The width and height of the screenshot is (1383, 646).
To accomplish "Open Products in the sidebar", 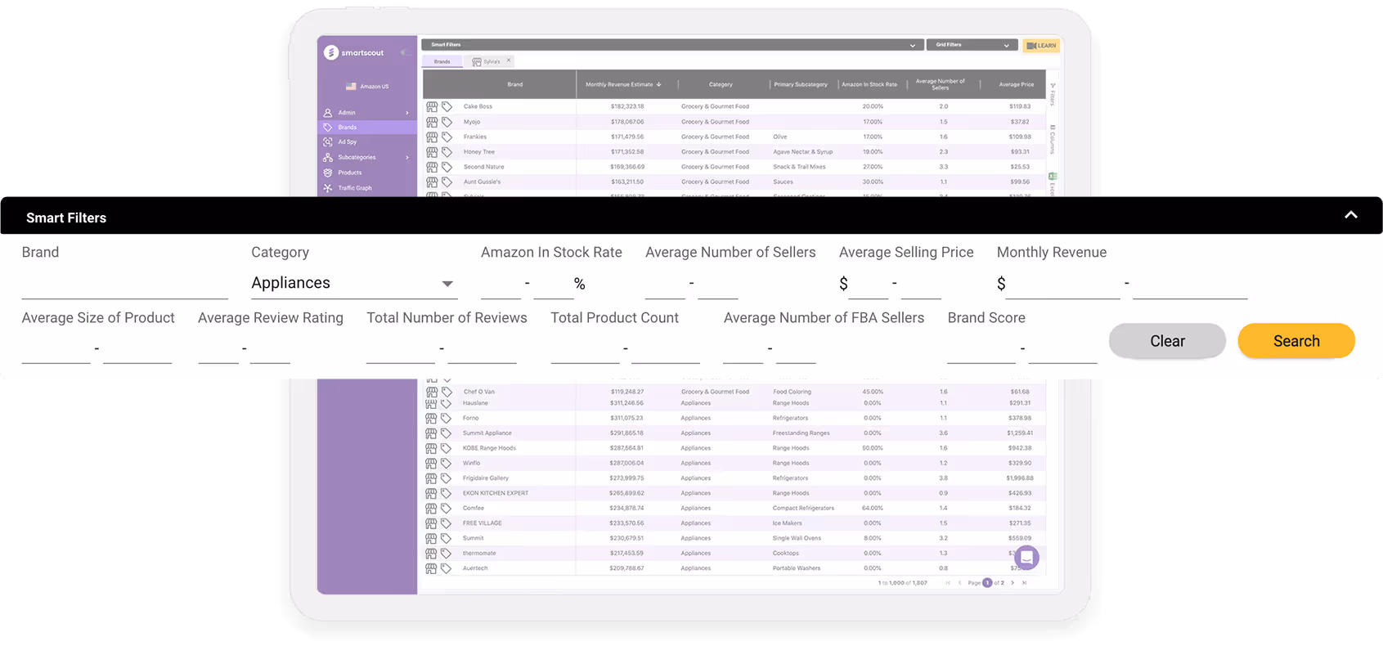I will click(x=349, y=173).
